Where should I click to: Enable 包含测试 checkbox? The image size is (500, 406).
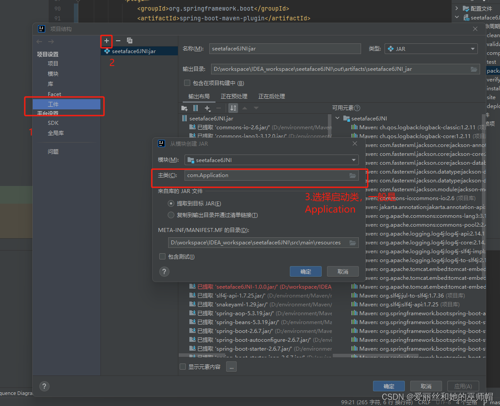click(x=162, y=257)
